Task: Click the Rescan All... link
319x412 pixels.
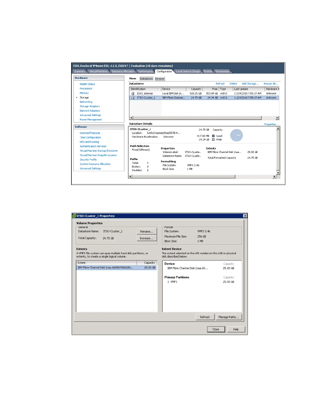Action: pos(271,83)
